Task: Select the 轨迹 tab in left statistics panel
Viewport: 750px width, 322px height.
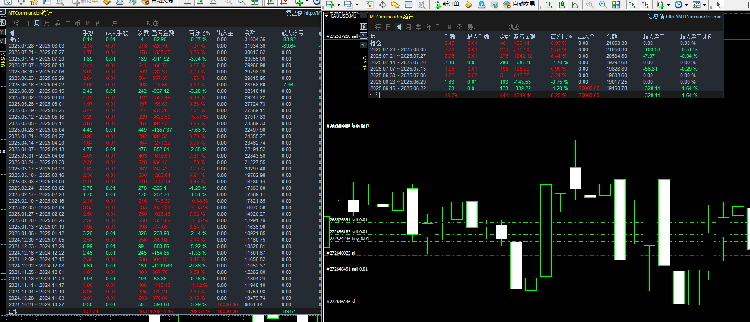Action: [152, 23]
